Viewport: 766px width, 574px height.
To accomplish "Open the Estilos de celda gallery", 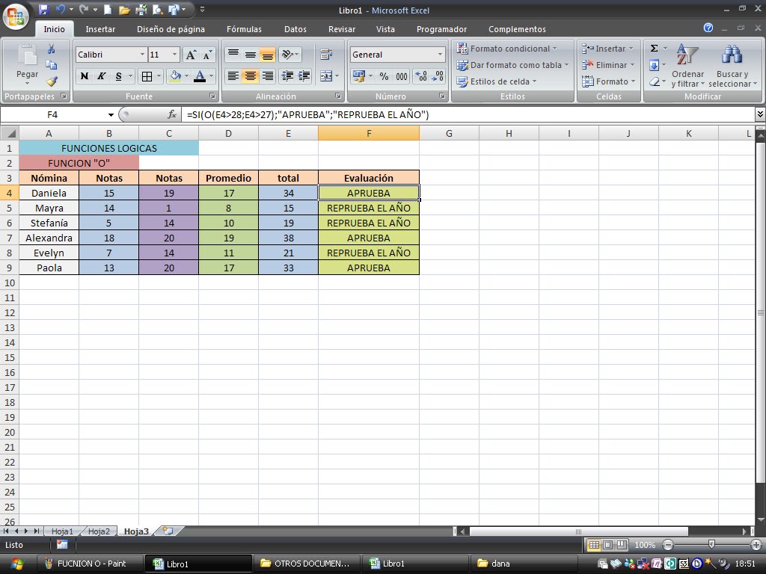I will [499, 80].
